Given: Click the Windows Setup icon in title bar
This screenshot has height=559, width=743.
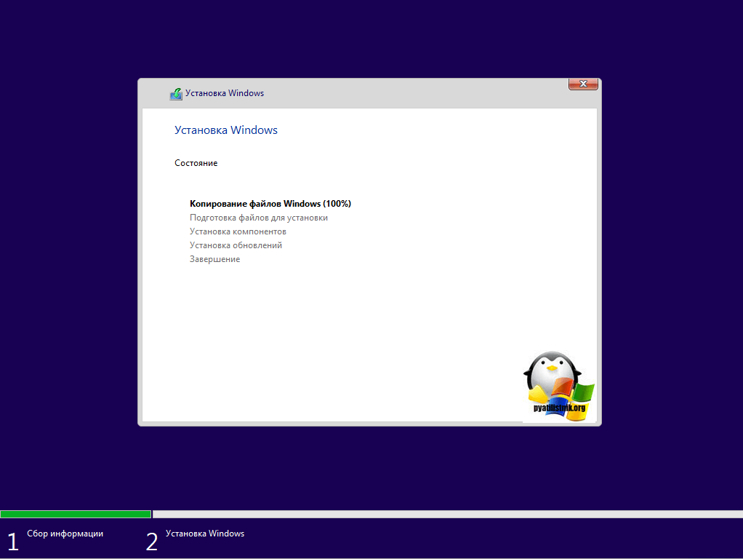Looking at the screenshot, I should tap(176, 94).
